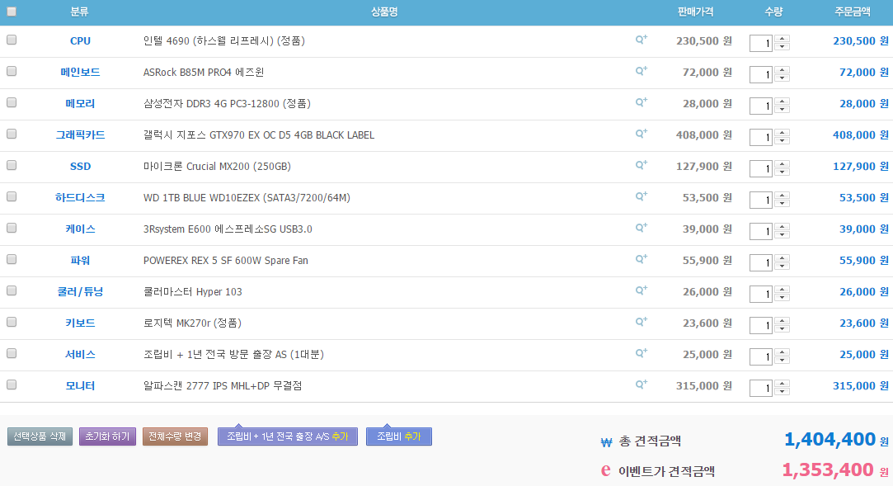
Task: Check the 모니터 row checkbox
Action: click(12, 385)
